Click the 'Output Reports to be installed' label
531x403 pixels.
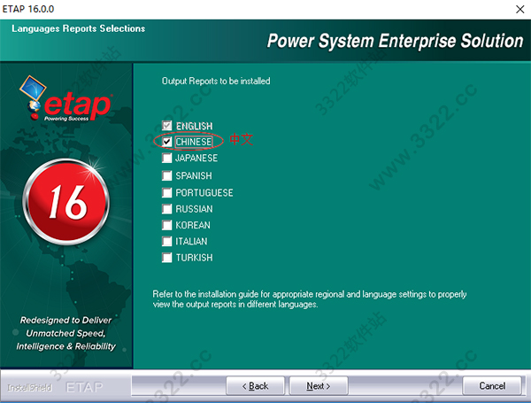216,81
